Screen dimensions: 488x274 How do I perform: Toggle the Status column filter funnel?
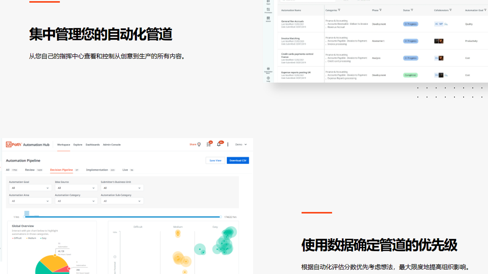[x=412, y=10]
